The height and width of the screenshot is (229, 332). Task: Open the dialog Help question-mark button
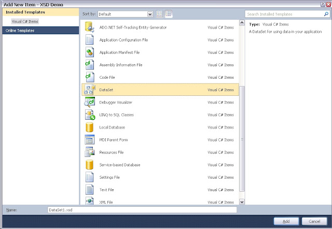coord(323,4)
